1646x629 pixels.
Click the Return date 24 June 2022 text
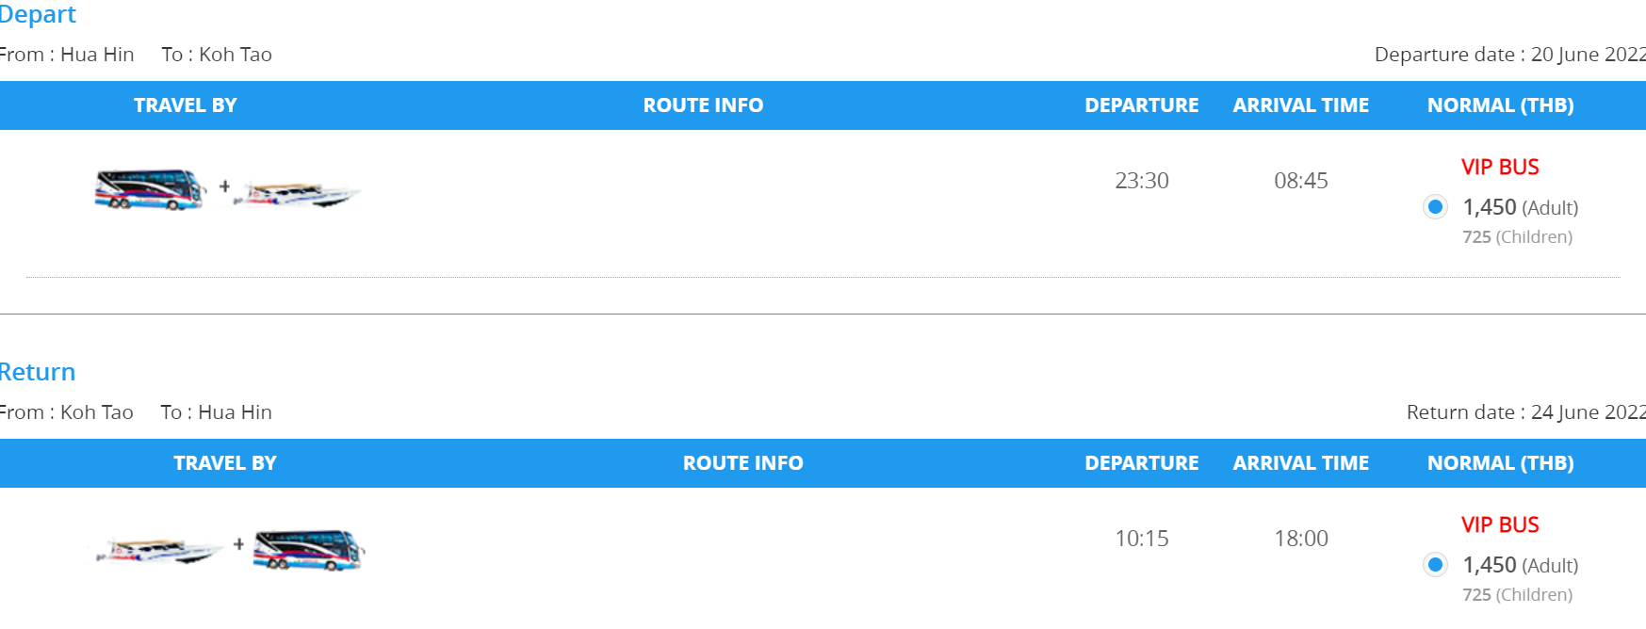pyautogui.click(x=1526, y=412)
